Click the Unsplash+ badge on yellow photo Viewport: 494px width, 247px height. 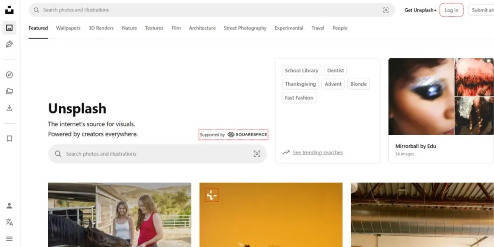point(212,195)
